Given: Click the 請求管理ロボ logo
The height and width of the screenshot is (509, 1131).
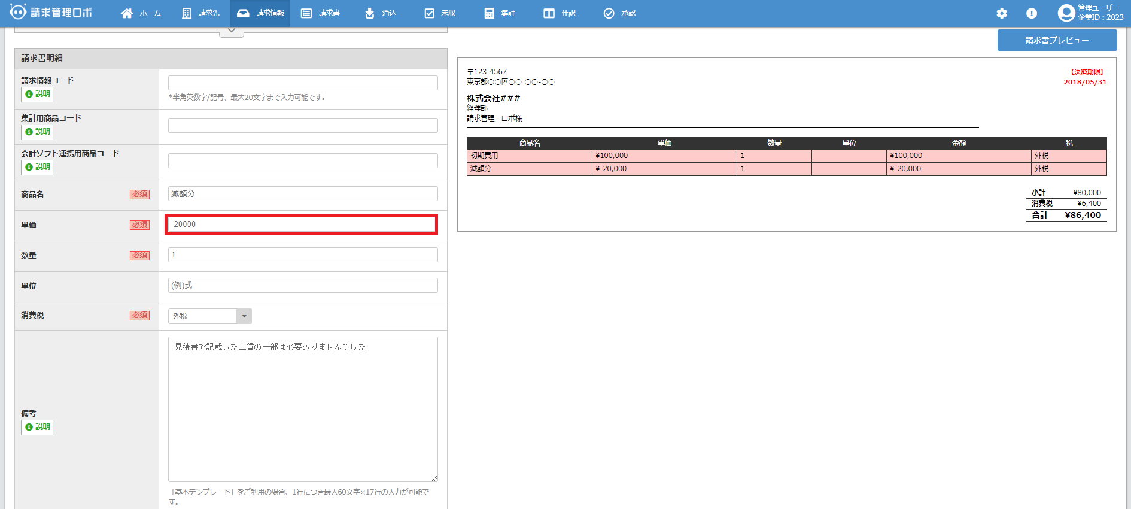Looking at the screenshot, I should [x=51, y=13].
